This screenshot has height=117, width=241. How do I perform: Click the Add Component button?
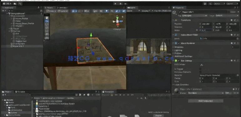tap(206, 101)
